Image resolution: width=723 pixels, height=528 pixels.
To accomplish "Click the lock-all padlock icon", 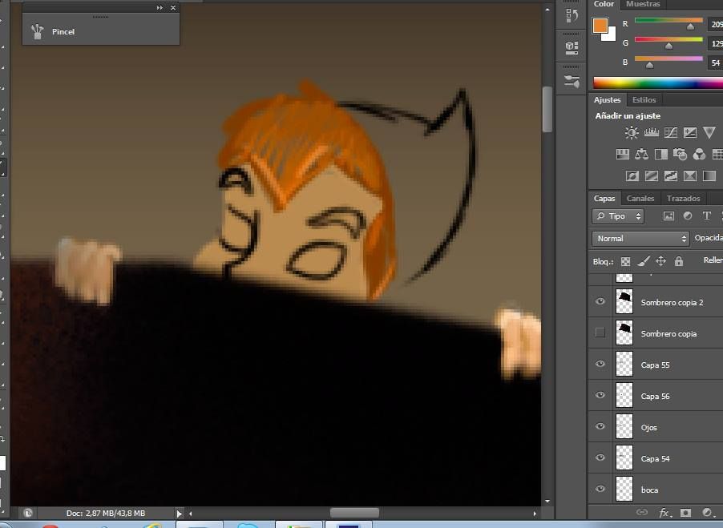I will (x=678, y=261).
